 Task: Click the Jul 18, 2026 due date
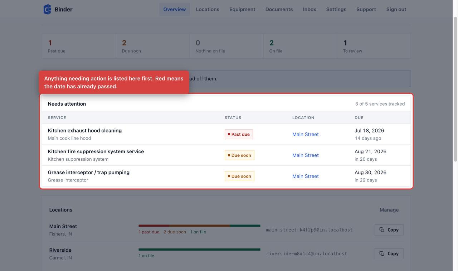(369, 130)
